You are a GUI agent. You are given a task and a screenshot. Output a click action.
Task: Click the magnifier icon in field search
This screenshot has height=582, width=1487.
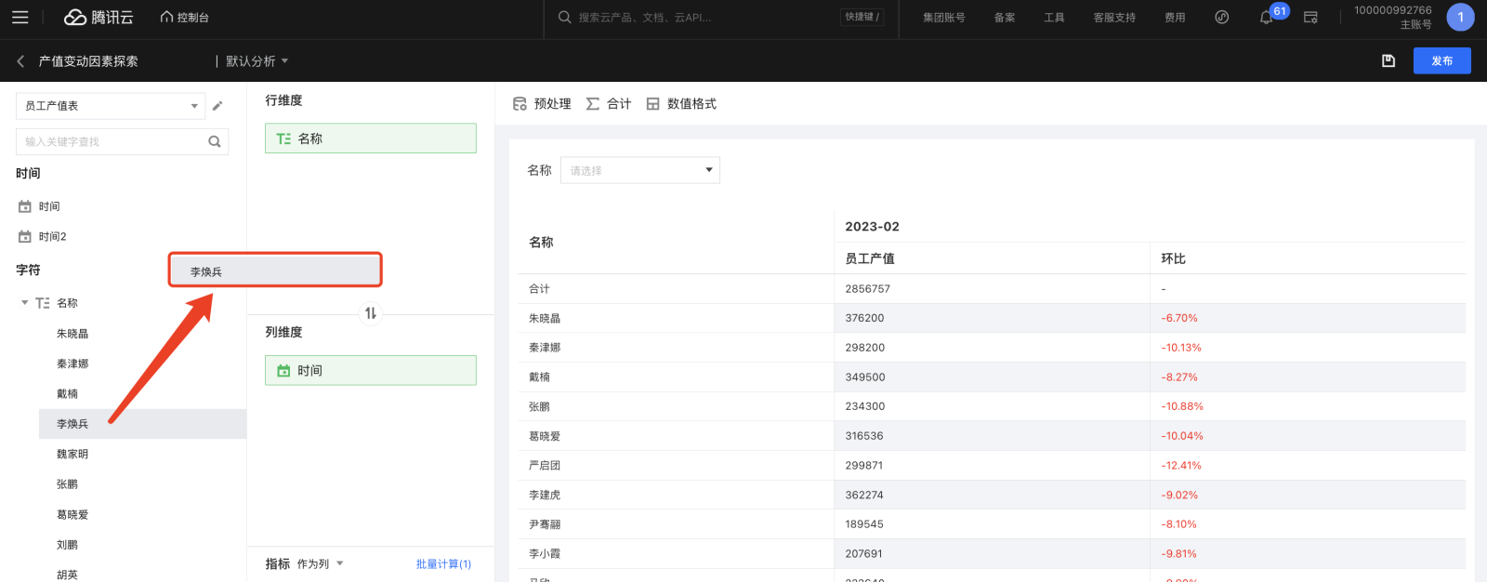click(x=215, y=141)
